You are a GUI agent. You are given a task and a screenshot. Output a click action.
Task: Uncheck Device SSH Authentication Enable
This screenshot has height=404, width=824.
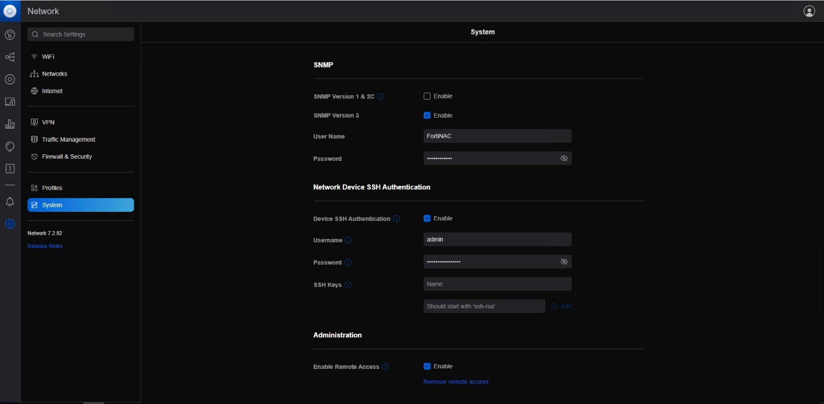pyautogui.click(x=427, y=218)
